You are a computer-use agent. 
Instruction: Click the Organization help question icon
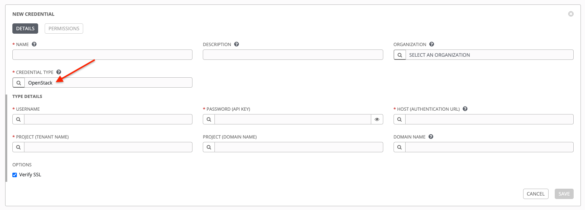click(432, 44)
